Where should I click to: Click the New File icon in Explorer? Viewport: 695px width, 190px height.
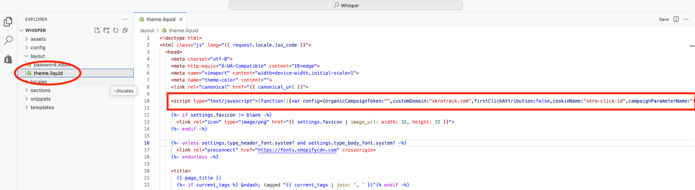97,31
